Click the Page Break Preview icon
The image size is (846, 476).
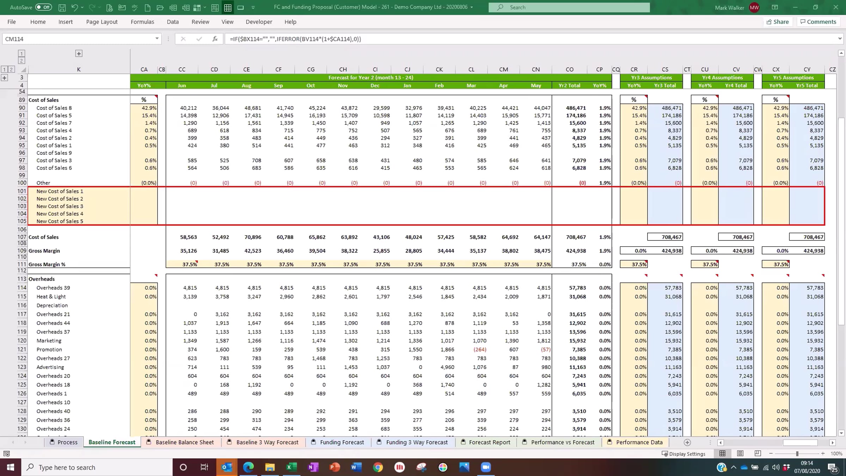[x=758, y=453]
